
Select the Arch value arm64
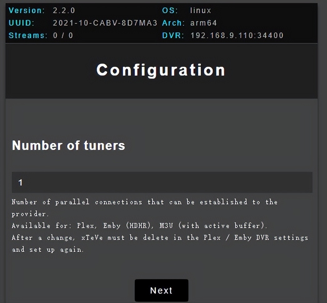pyautogui.click(x=203, y=23)
